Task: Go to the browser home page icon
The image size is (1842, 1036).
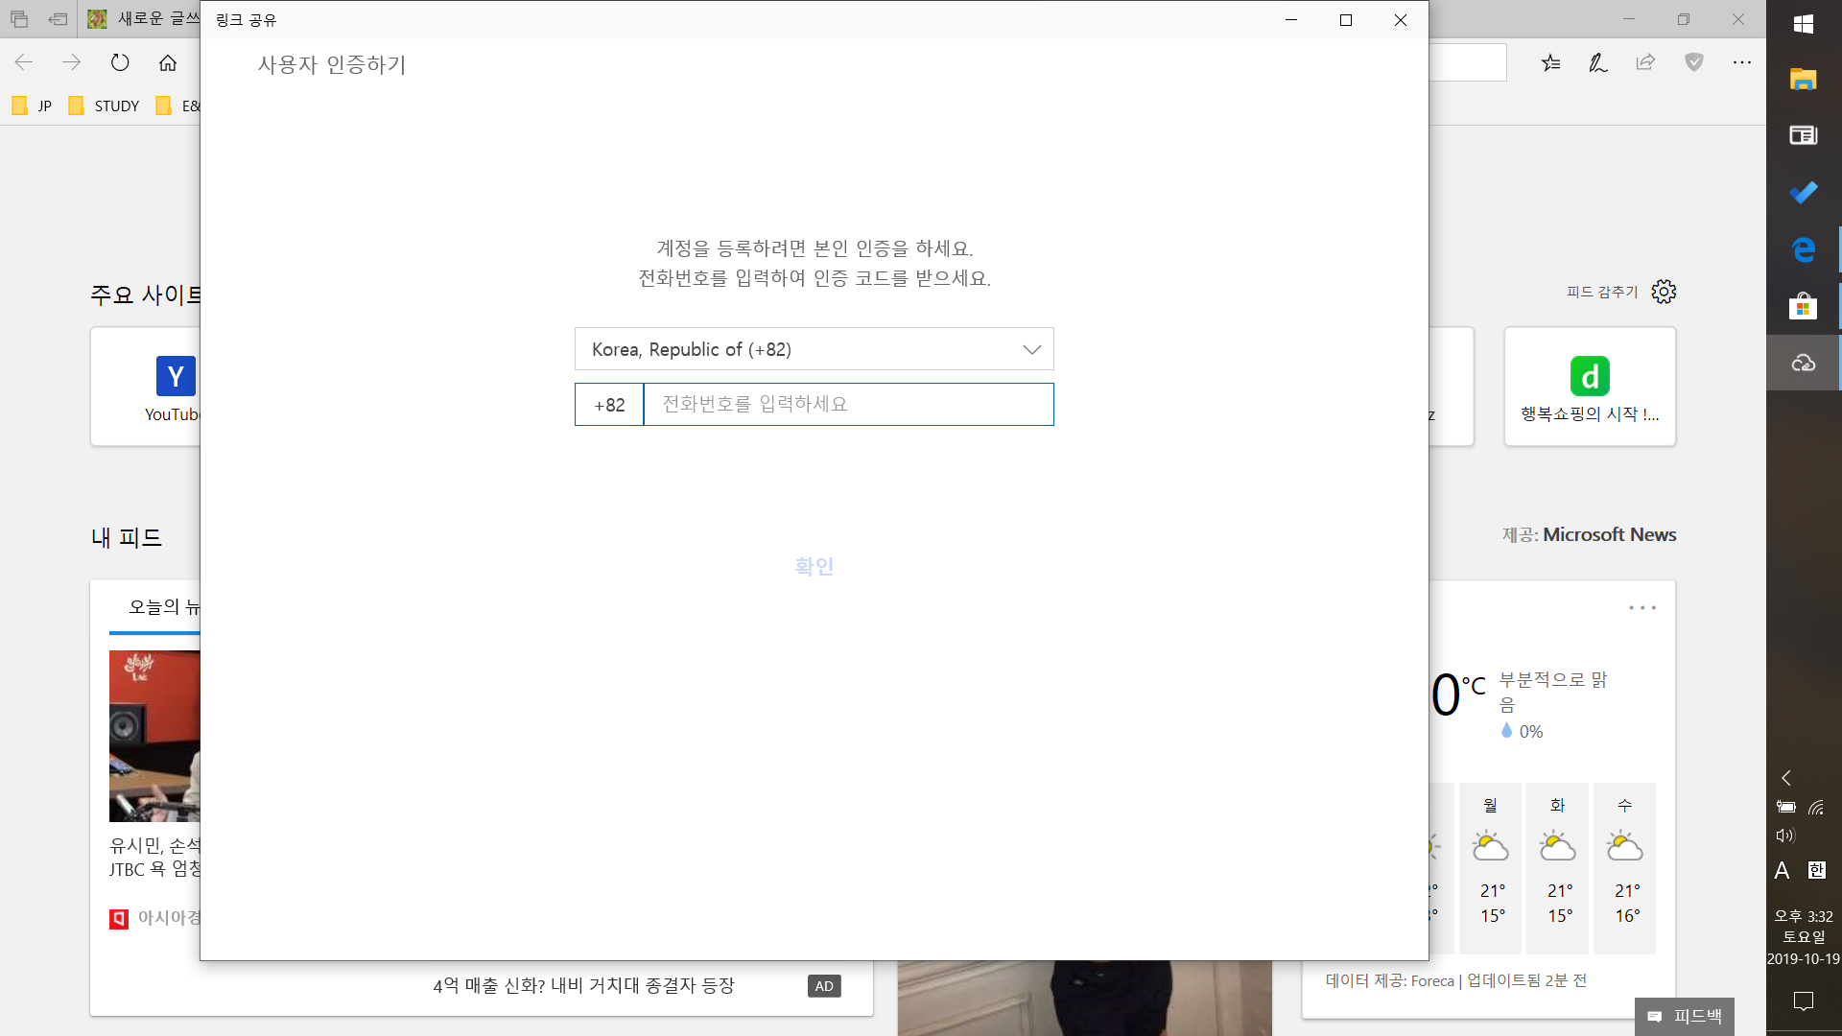Action: pyautogui.click(x=168, y=63)
